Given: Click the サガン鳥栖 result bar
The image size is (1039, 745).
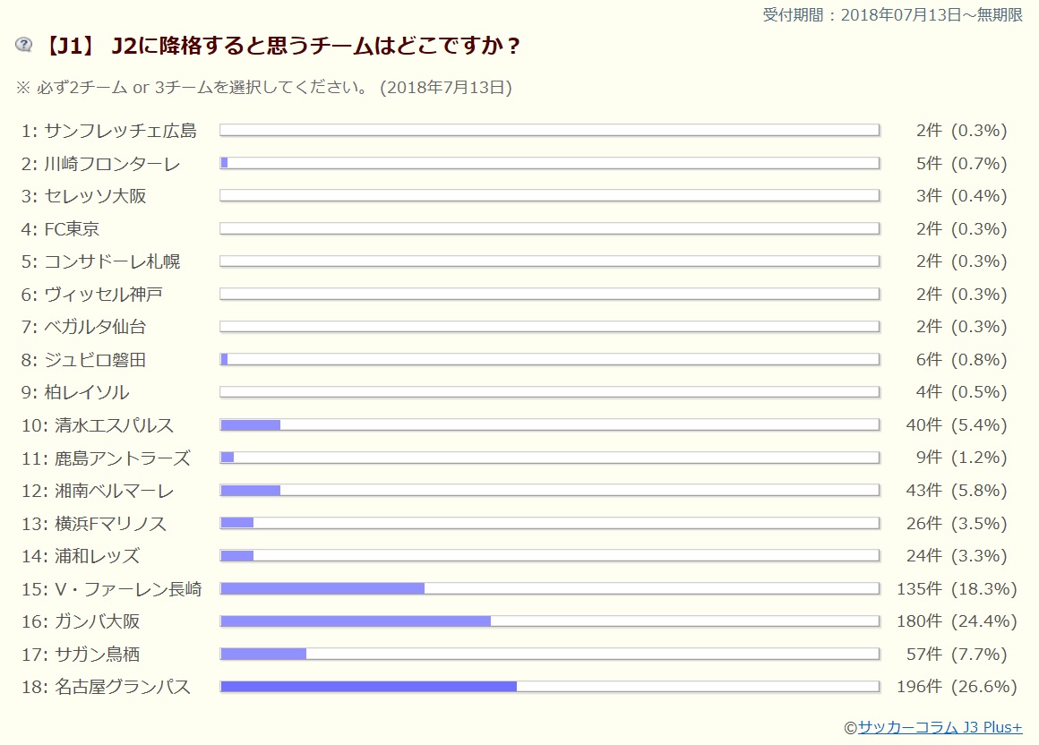Looking at the screenshot, I should [x=549, y=654].
